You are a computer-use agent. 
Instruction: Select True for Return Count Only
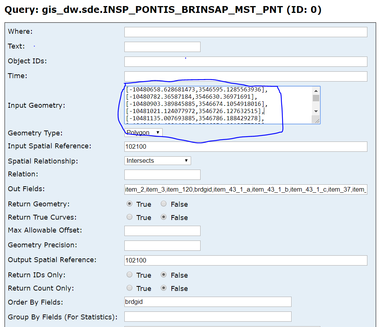coord(129,288)
